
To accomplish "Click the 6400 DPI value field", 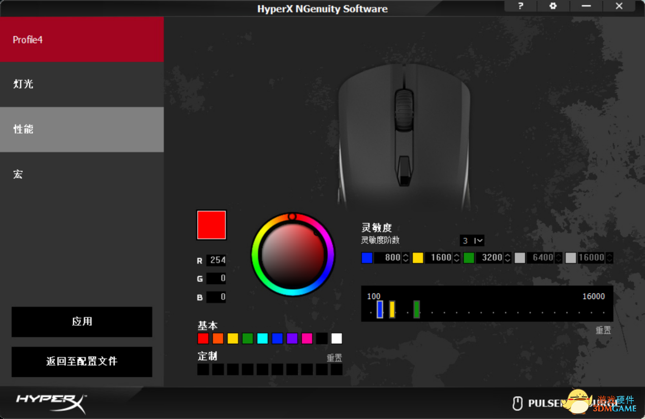I will coord(540,257).
